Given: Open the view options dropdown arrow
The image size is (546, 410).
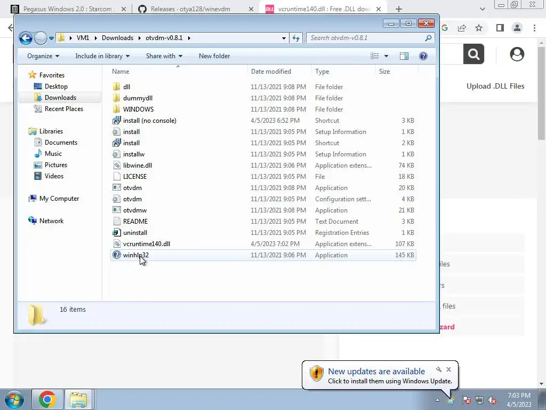Looking at the screenshot, I should pos(386,56).
